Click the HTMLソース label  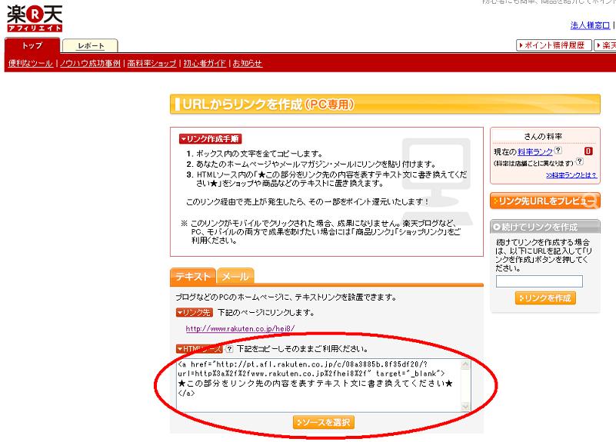[199, 348]
